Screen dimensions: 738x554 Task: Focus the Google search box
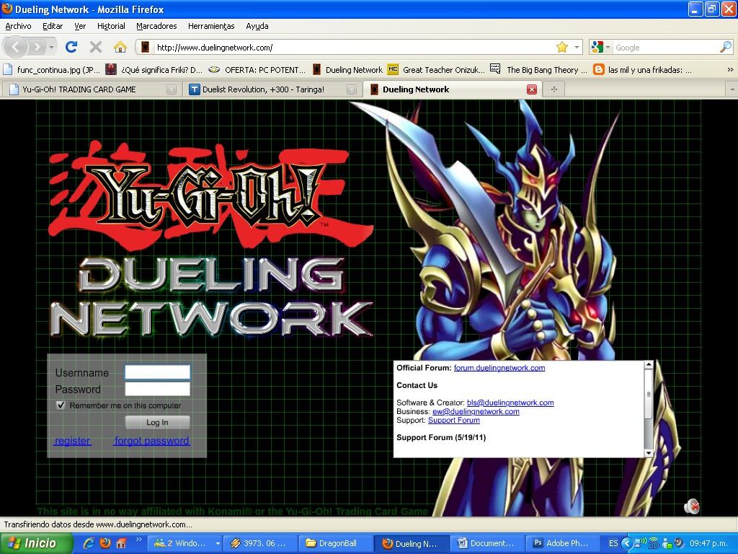(x=666, y=47)
